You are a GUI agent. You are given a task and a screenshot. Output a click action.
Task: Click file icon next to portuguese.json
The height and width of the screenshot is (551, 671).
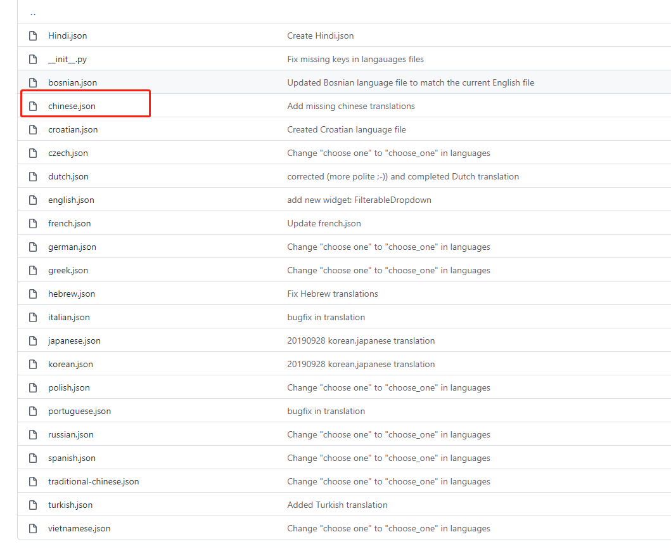tap(33, 411)
